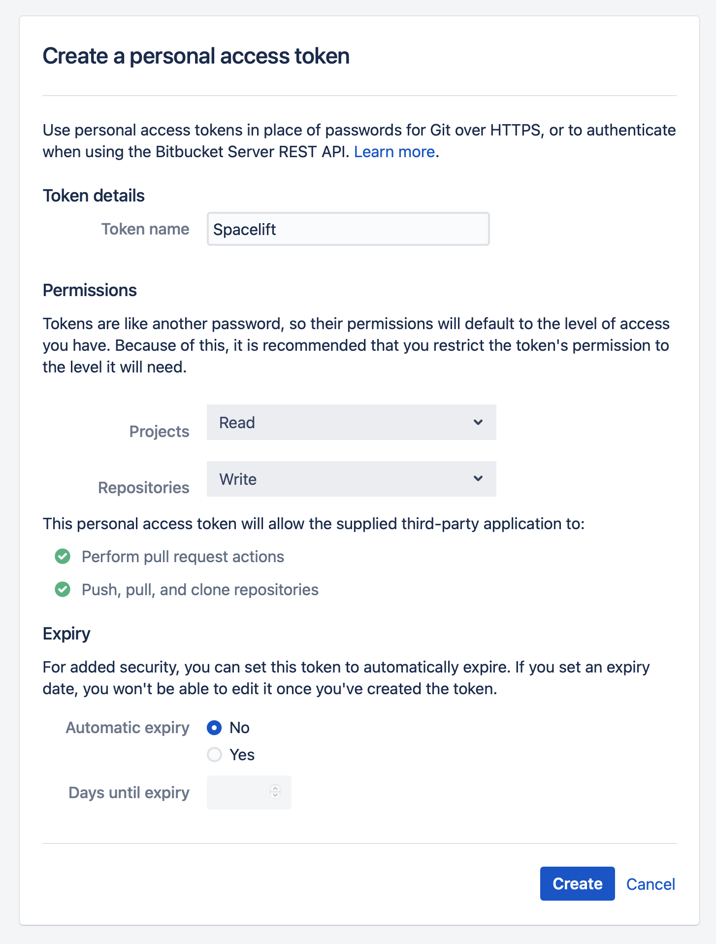Screen dimensions: 716x944
Task: Cancel the token creation
Action: tap(650, 884)
